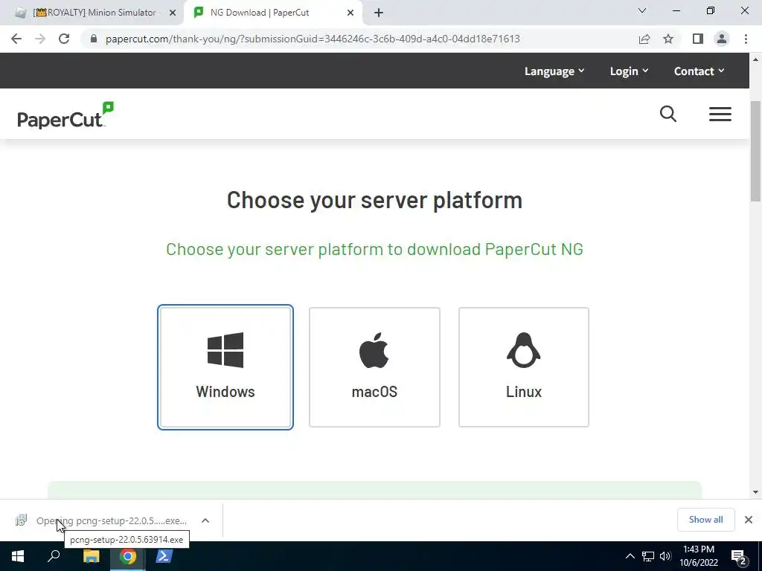Click the page vertical scrollbar thumb
762x571 pixels.
[756, 150]
